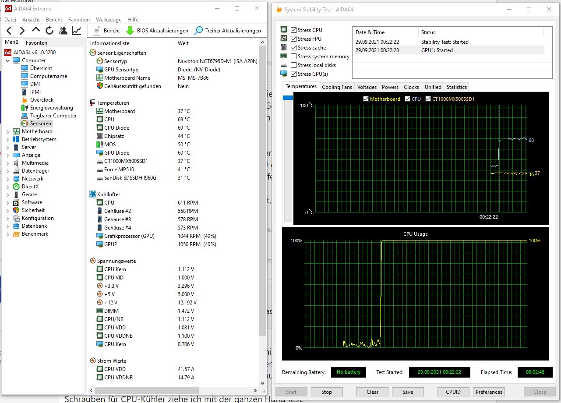Switch to the Statistics tab

click(456, 87)
